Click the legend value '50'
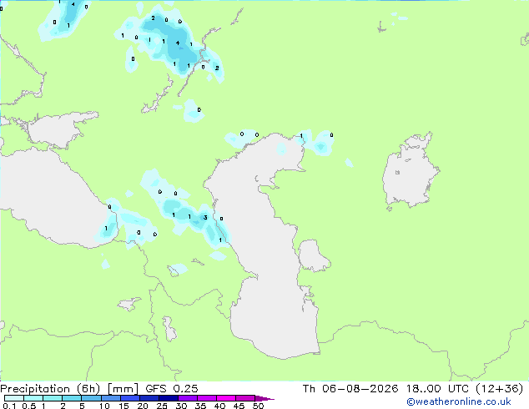 [x=259, y=406]
